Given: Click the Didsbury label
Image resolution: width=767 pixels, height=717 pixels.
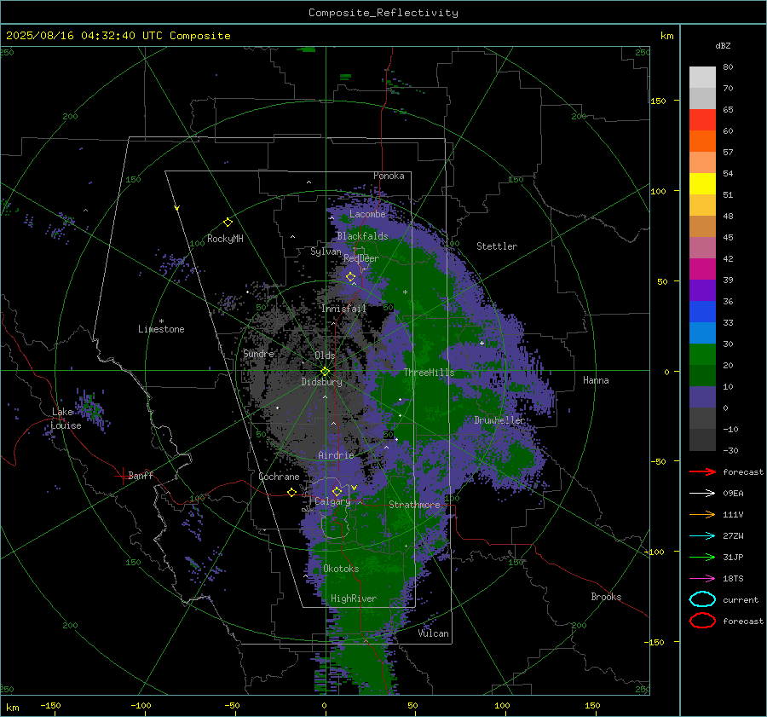Looking at the screenshot, I should pos(321,382).
